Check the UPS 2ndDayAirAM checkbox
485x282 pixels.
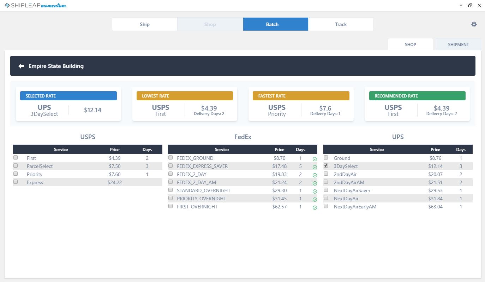[x=326, y=182]
